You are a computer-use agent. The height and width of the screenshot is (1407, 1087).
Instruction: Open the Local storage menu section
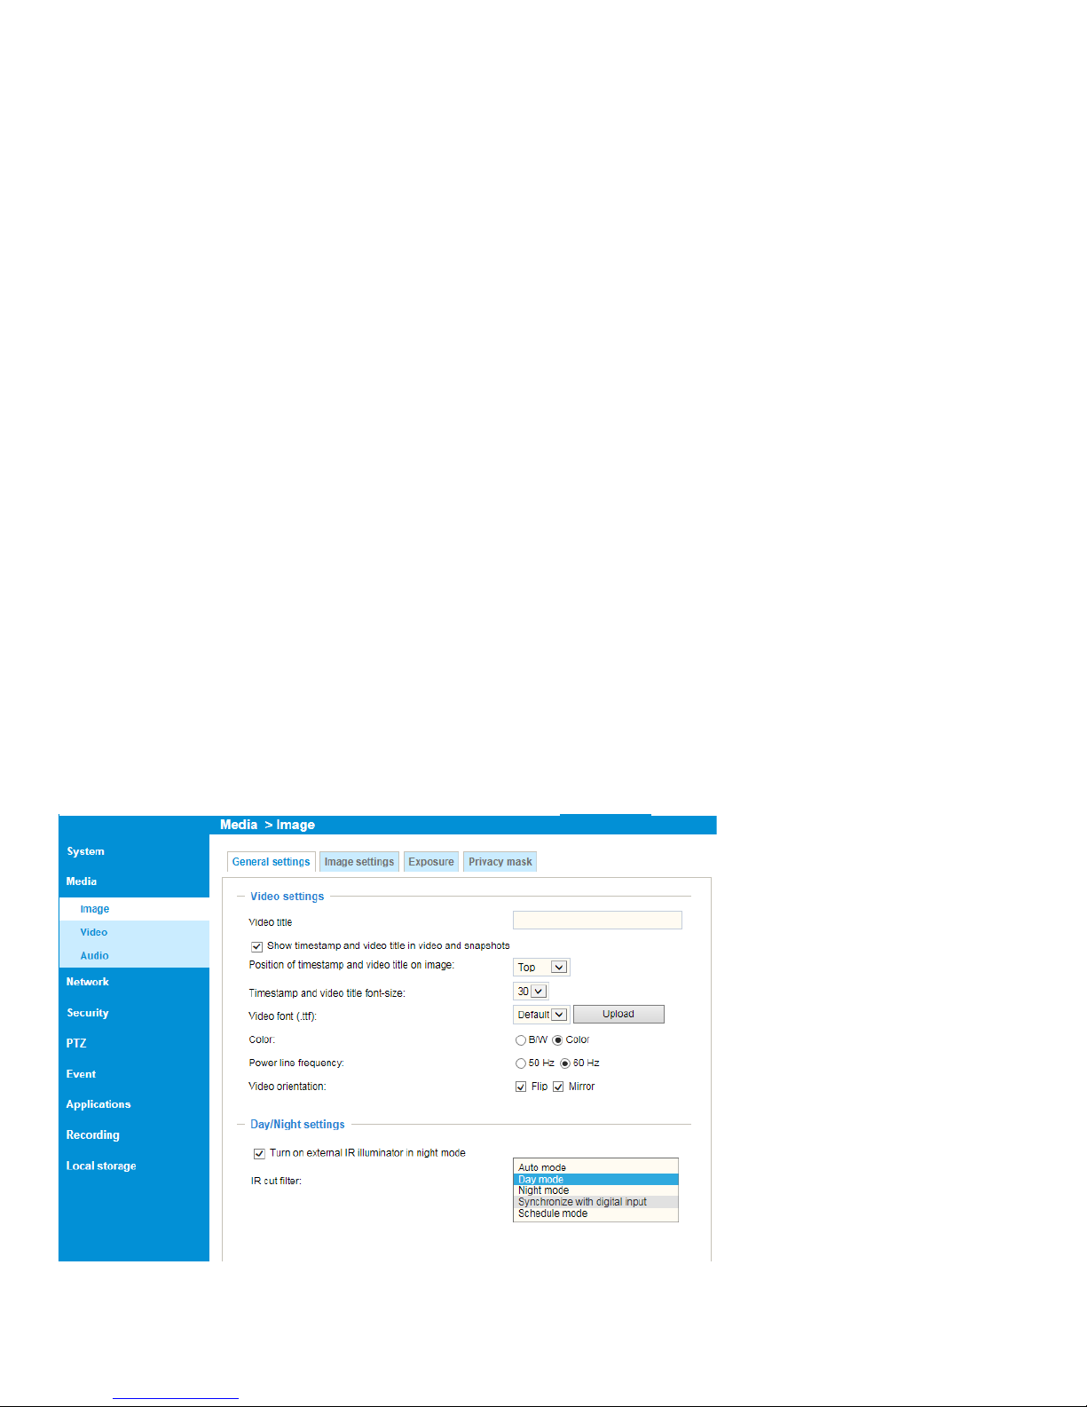pos(101,1166)
